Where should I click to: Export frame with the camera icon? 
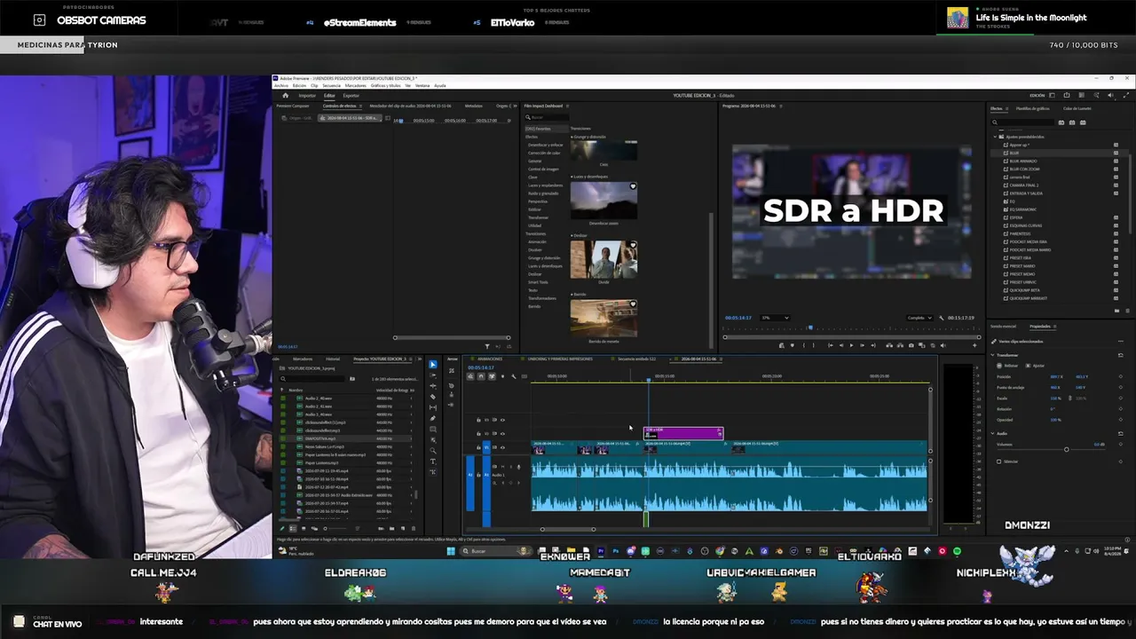click(911, 345)
